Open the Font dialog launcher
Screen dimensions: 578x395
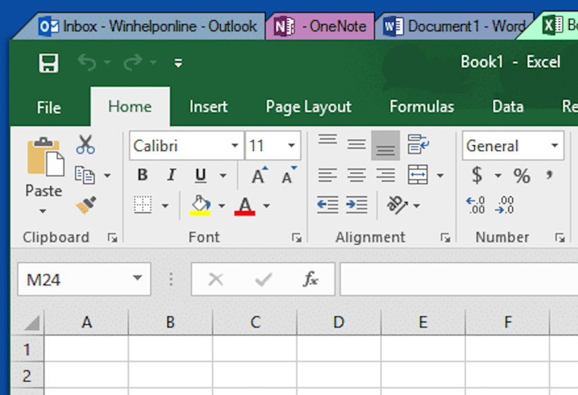296,238
